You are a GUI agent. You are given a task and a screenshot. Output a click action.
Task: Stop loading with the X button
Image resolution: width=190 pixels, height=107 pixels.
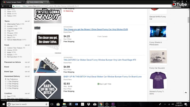[x=10, y=6]
